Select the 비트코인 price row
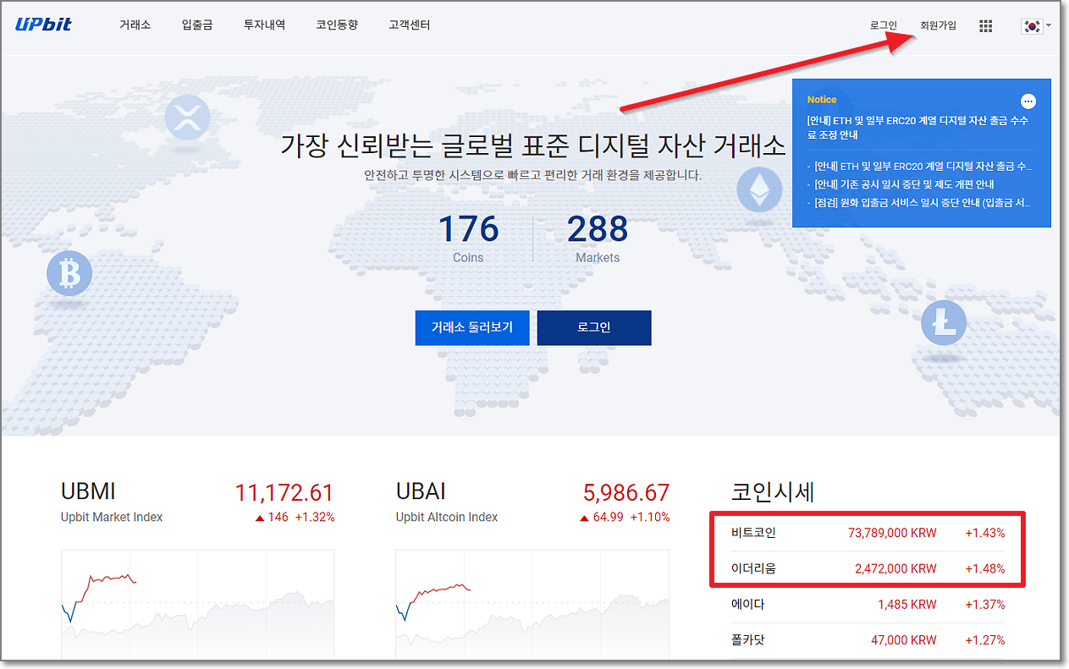Screen dimensions: 1069x669 click(868, 533)
